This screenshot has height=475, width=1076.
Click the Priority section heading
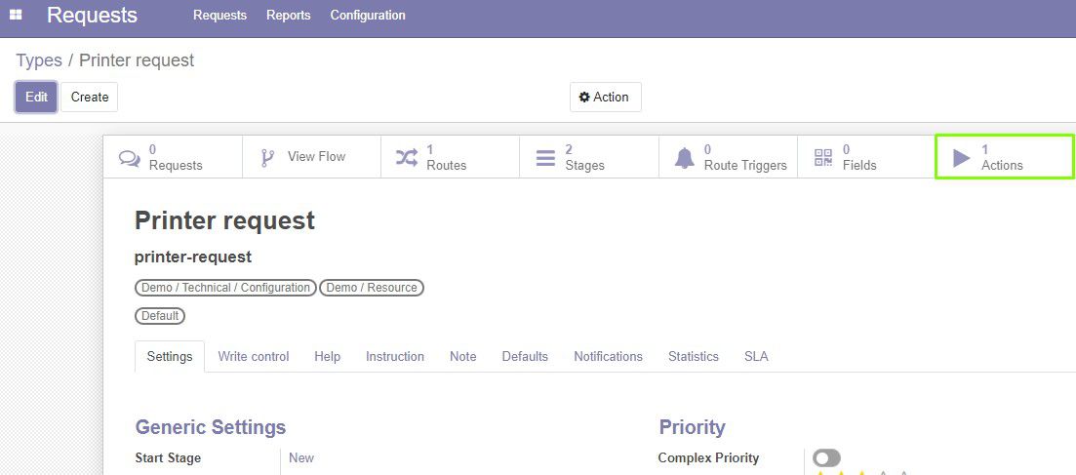click(x=693, y=427)
